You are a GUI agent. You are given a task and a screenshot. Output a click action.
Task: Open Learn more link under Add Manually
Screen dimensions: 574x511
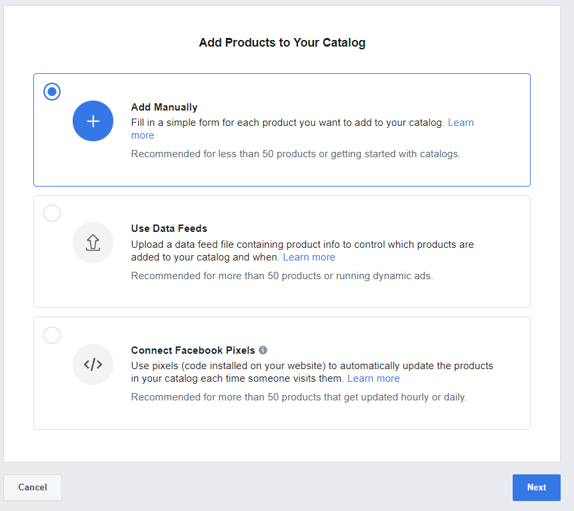(460, 123)
